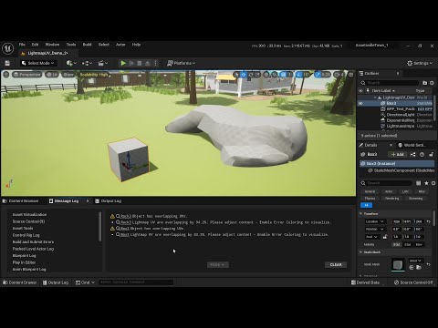Click the Static Mesh cube thumbnail
Image resolution: width=438 pixels, height=328 pixels.
point(398,264)
